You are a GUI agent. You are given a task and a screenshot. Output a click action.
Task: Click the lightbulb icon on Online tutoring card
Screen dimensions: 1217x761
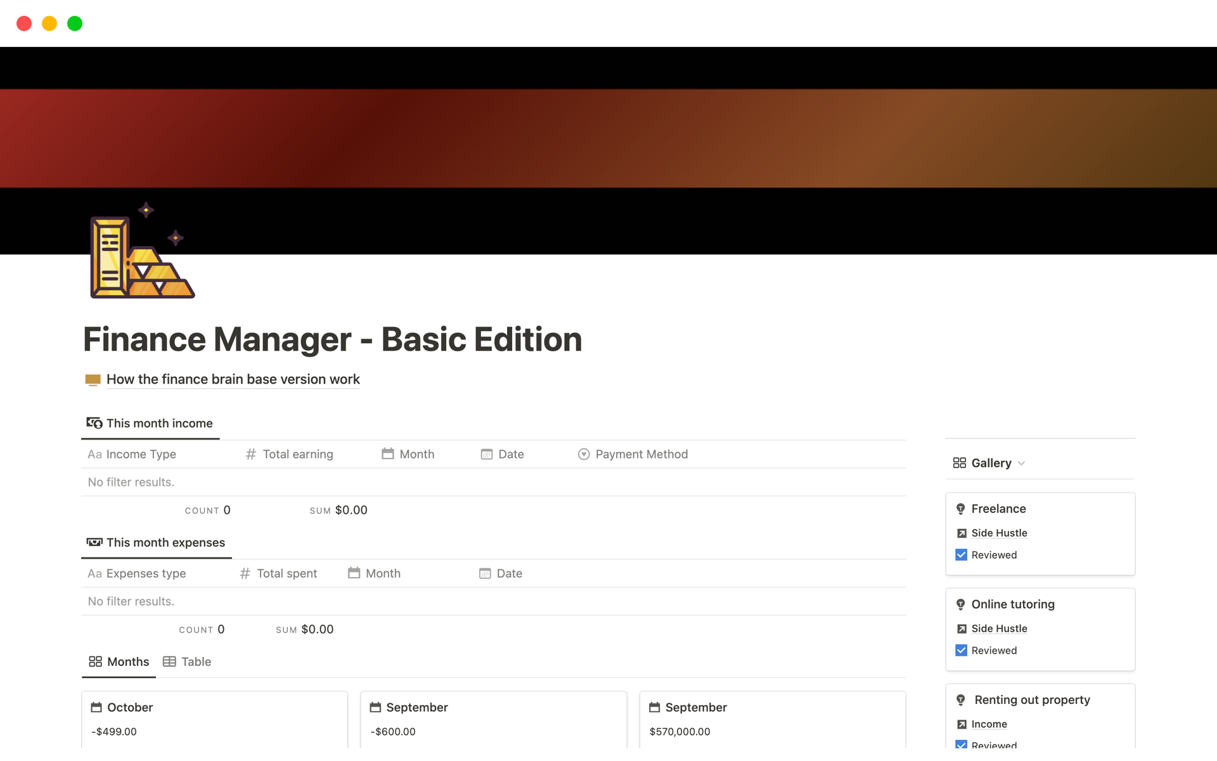[x=960, y=604]
